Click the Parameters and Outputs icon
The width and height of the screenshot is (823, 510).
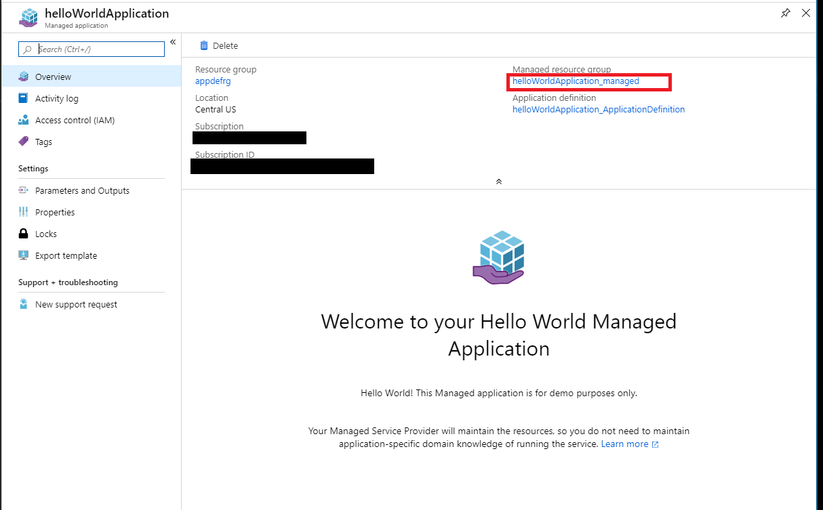24,190
